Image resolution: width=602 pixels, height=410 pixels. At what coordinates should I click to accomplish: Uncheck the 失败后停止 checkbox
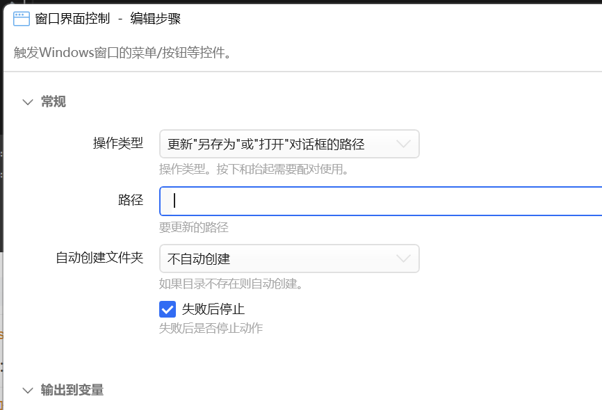pyautogui.click(x=168, y=309)
